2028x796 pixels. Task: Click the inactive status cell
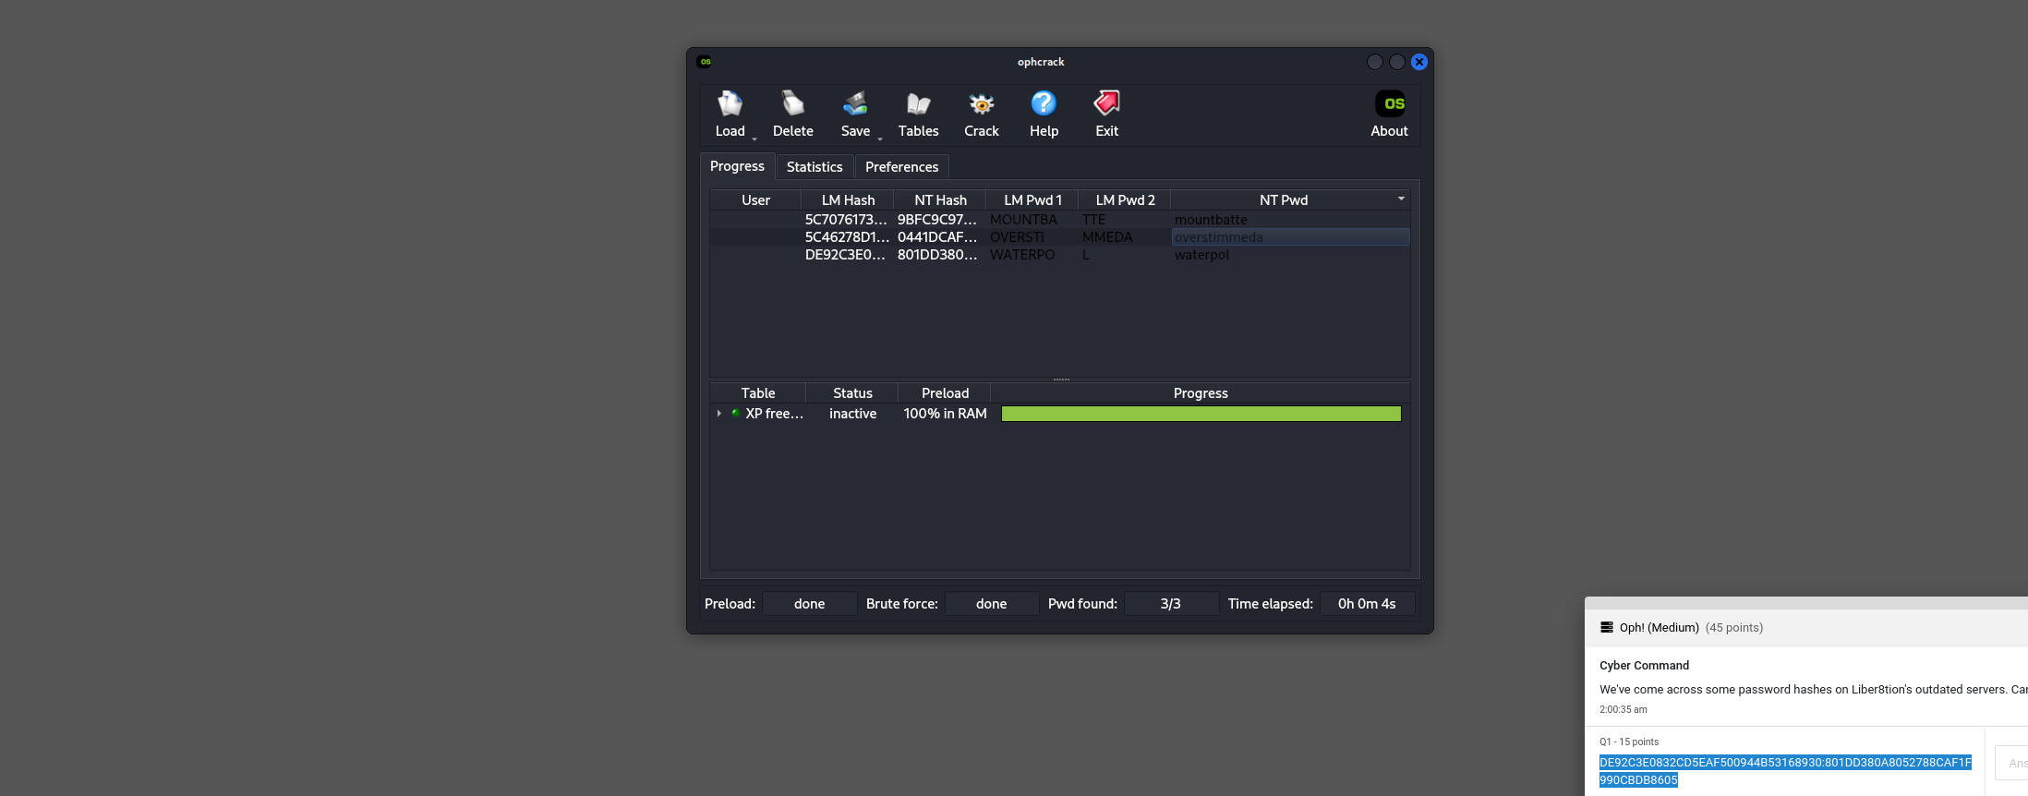pyautogui.click(x=852, y=414)
